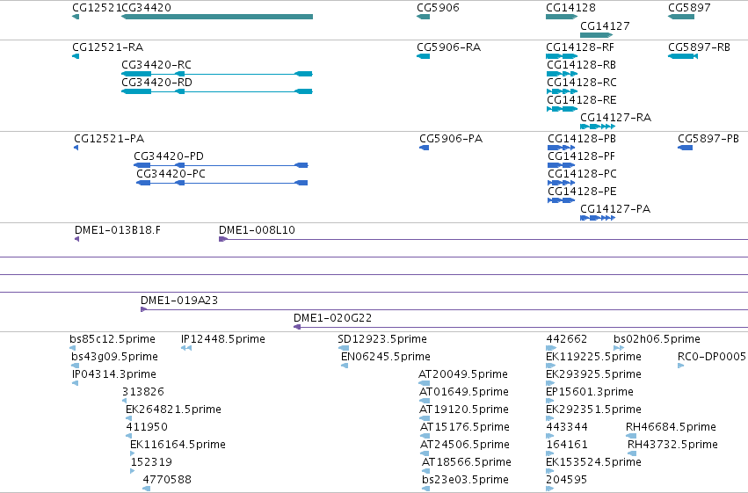Image resolution: width=748 pixels, height=493 pixels.
Task: Select EST RH43732.5prime
Action: coord(632,453)
